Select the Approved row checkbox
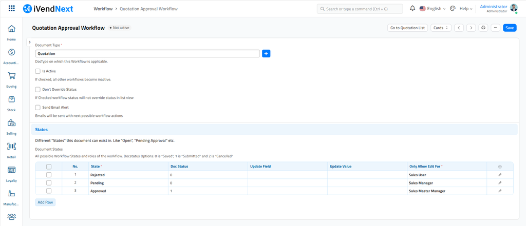The image size is (526, 226). (x=49, y=191)
